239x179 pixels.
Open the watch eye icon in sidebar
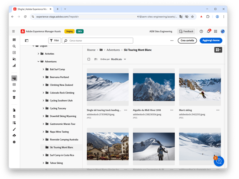coord(14,91)
